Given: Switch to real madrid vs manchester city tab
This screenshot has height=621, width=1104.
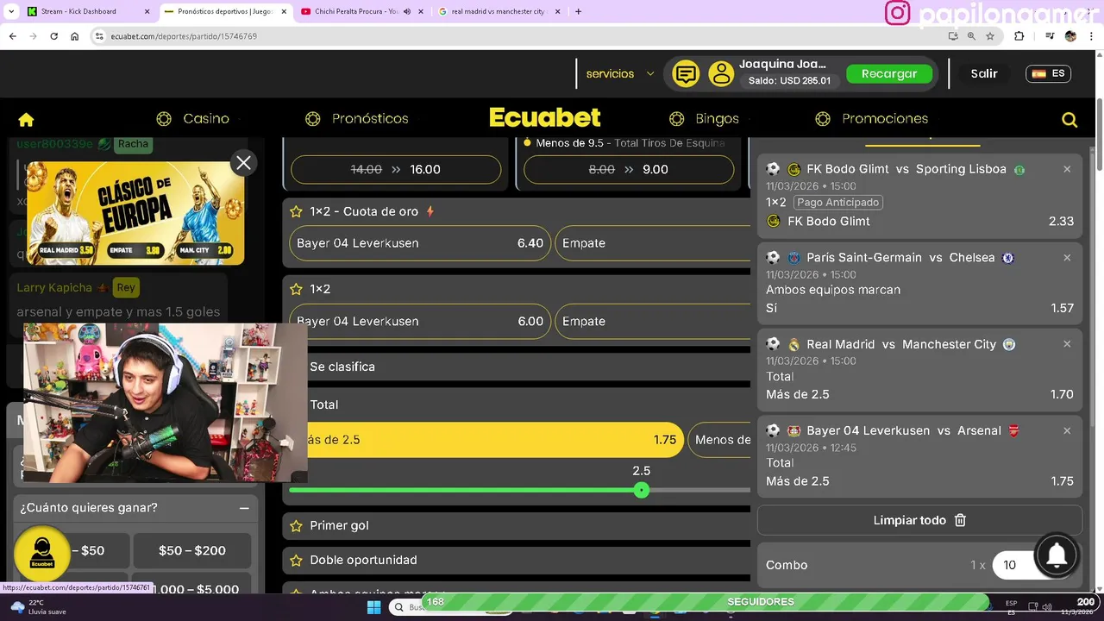Looking at the screenshot, I should pyautogui.click(x=499, y=11).
